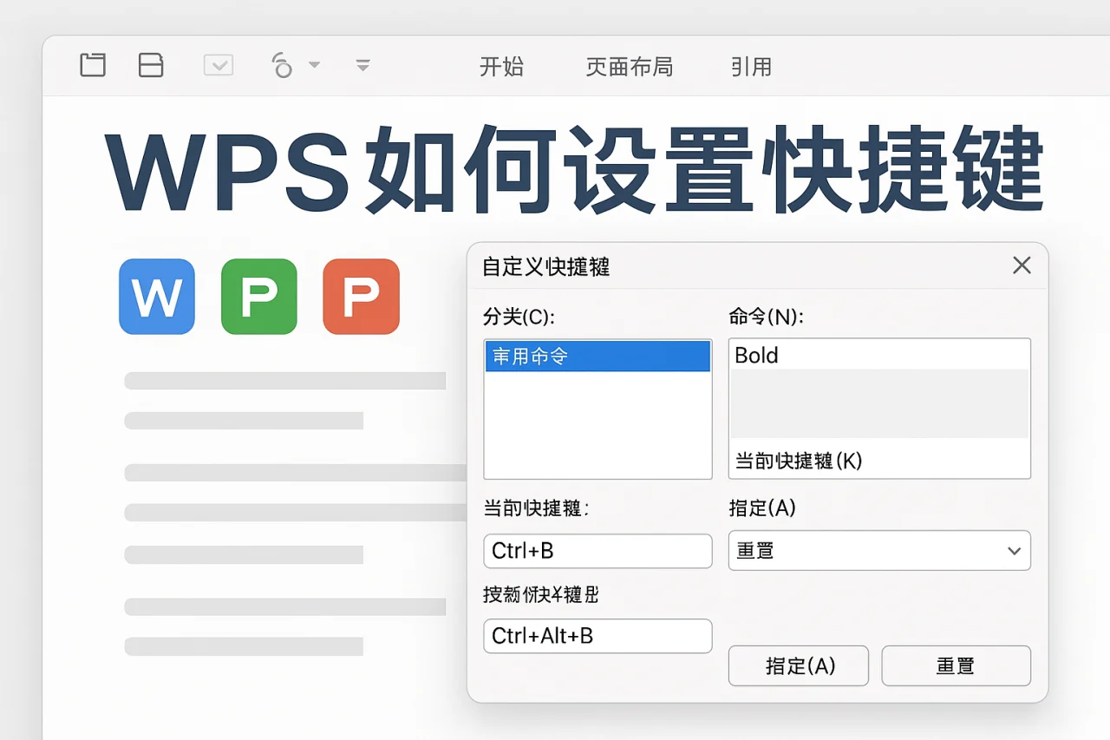Click the Ctrl+Alt+B shortcut input field
1110x740 pixels.
[597, 636]
